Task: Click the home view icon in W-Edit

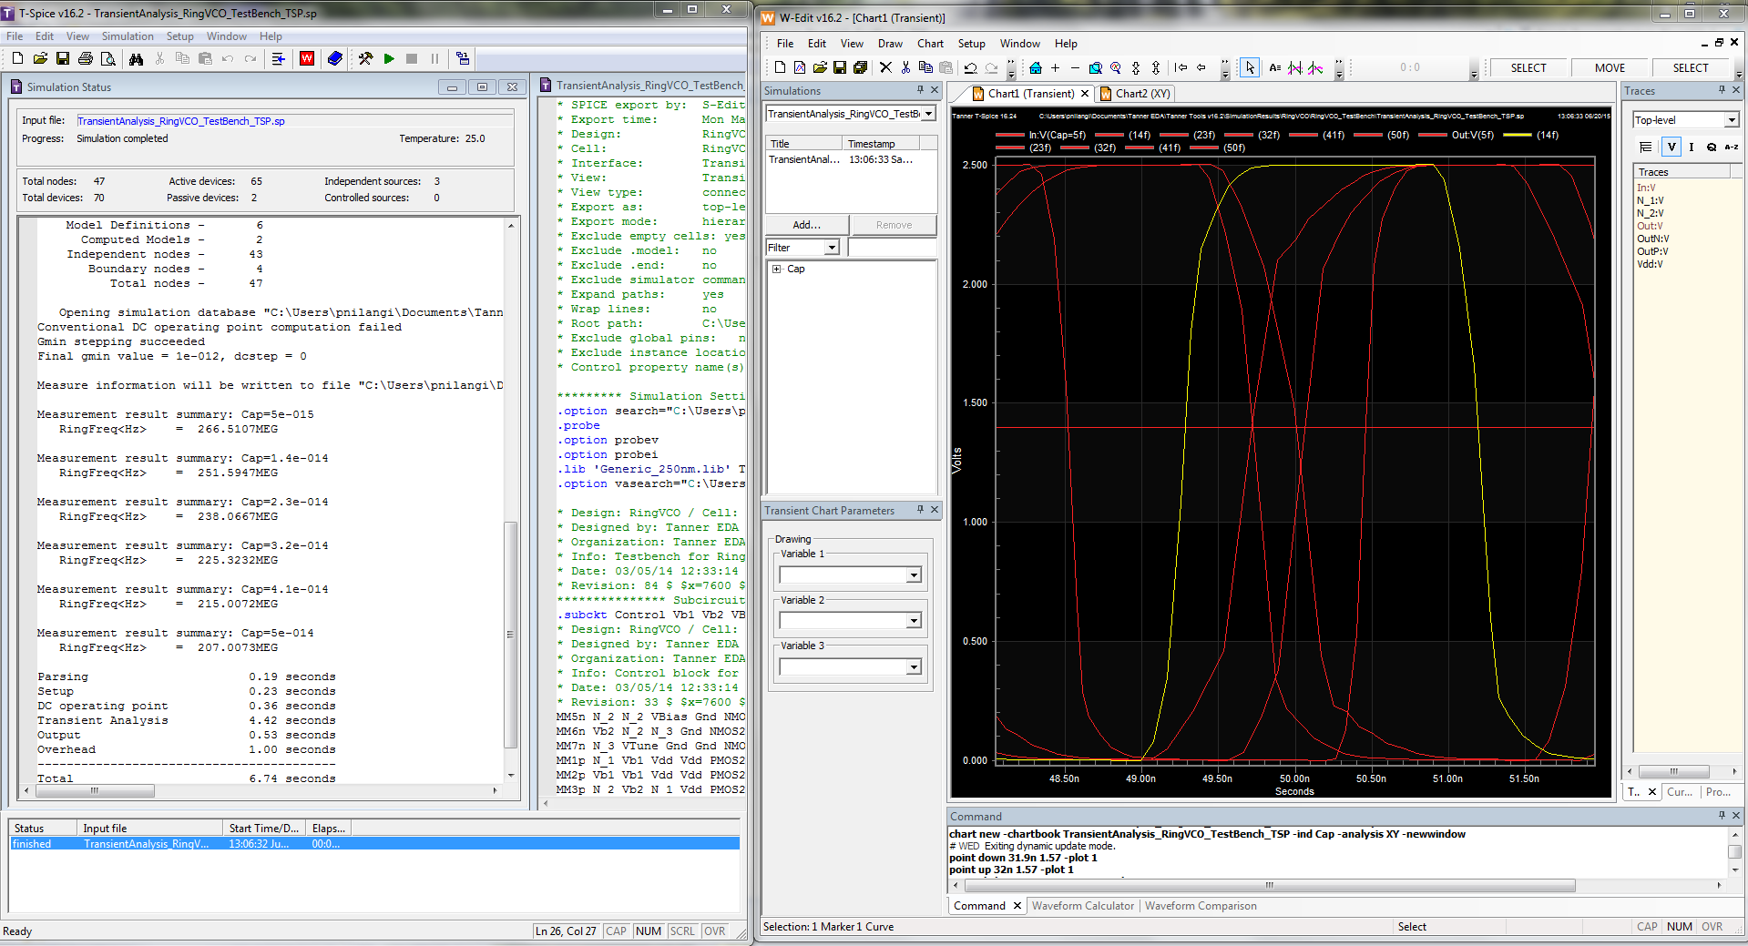Action: click(x=1036, y=68)
